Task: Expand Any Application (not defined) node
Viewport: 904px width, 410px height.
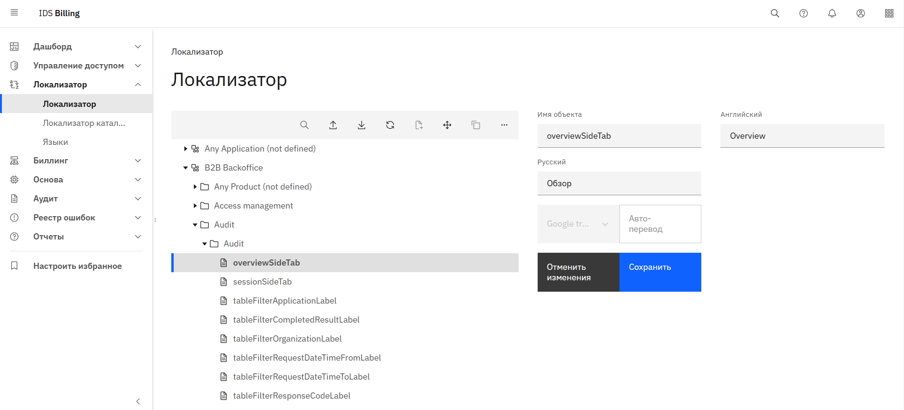Action: 186,149
